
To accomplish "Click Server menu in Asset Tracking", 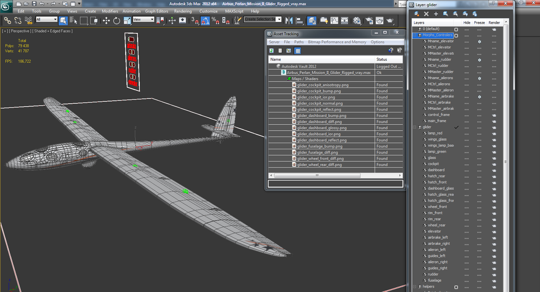I will point(274,42).
